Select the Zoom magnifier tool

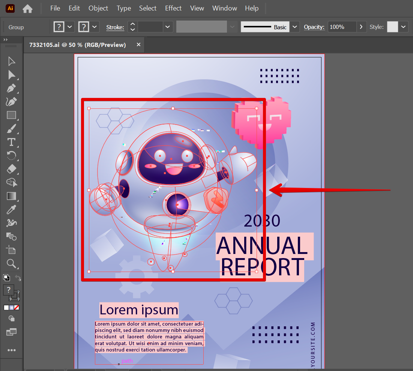[x=12, y=263]
